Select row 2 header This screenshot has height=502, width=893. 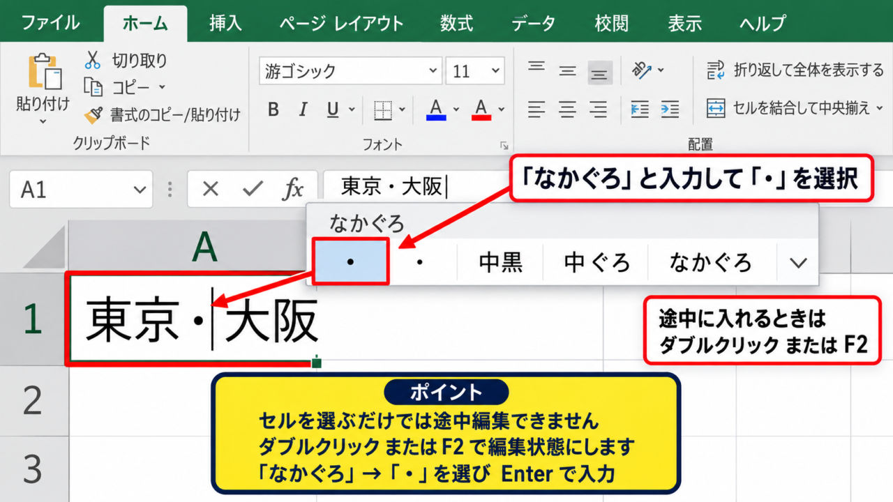[33, 401]
